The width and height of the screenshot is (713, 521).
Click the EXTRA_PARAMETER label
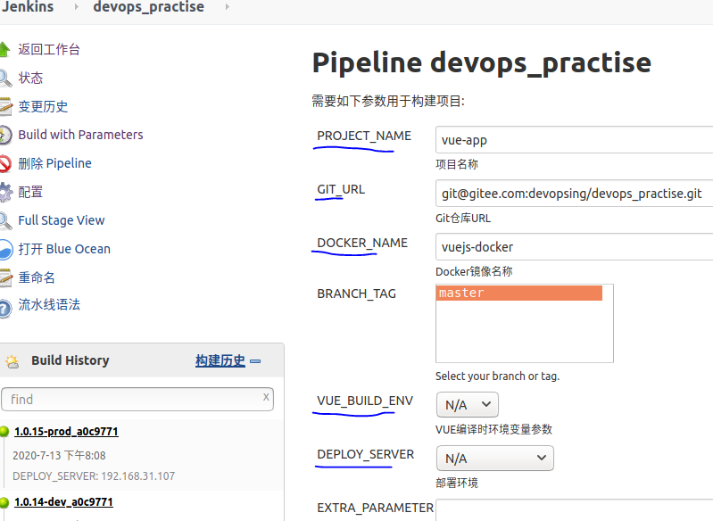click(375, 508)
